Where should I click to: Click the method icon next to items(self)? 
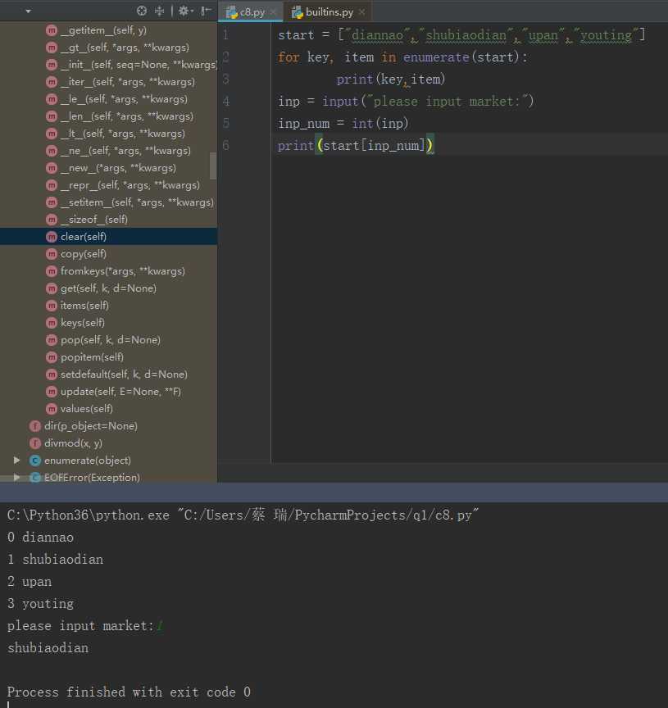coord(52,306)
